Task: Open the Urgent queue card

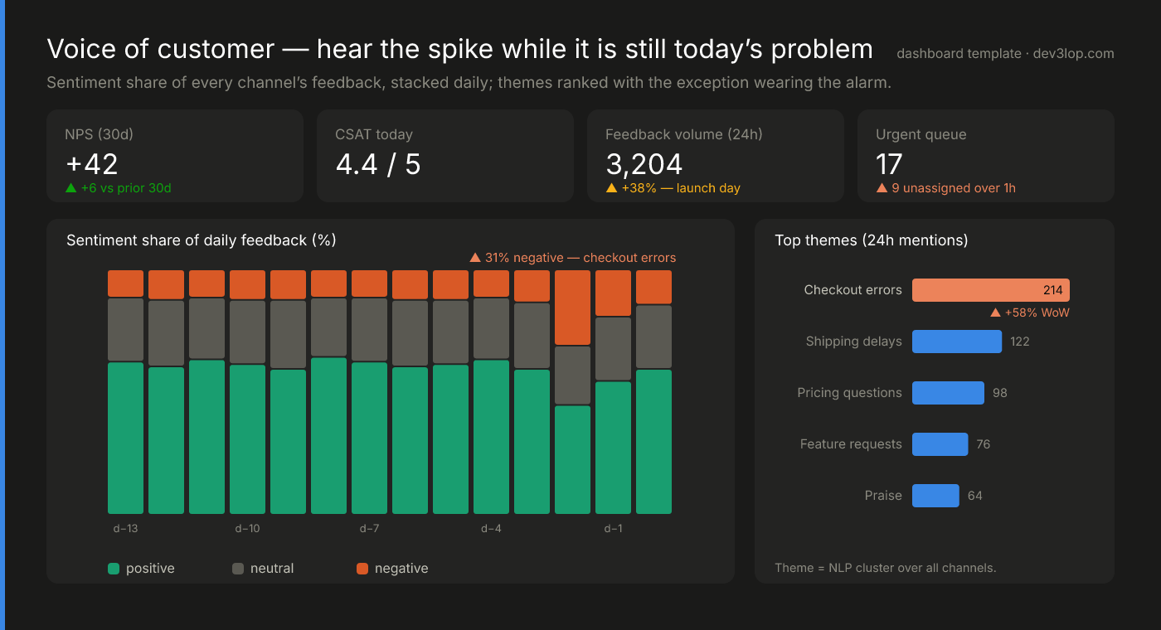Action: click(x=986, y=156)
